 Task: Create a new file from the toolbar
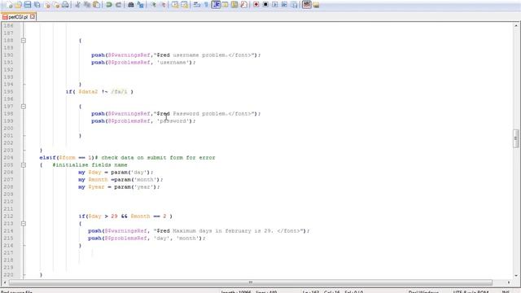pos(9,5)
